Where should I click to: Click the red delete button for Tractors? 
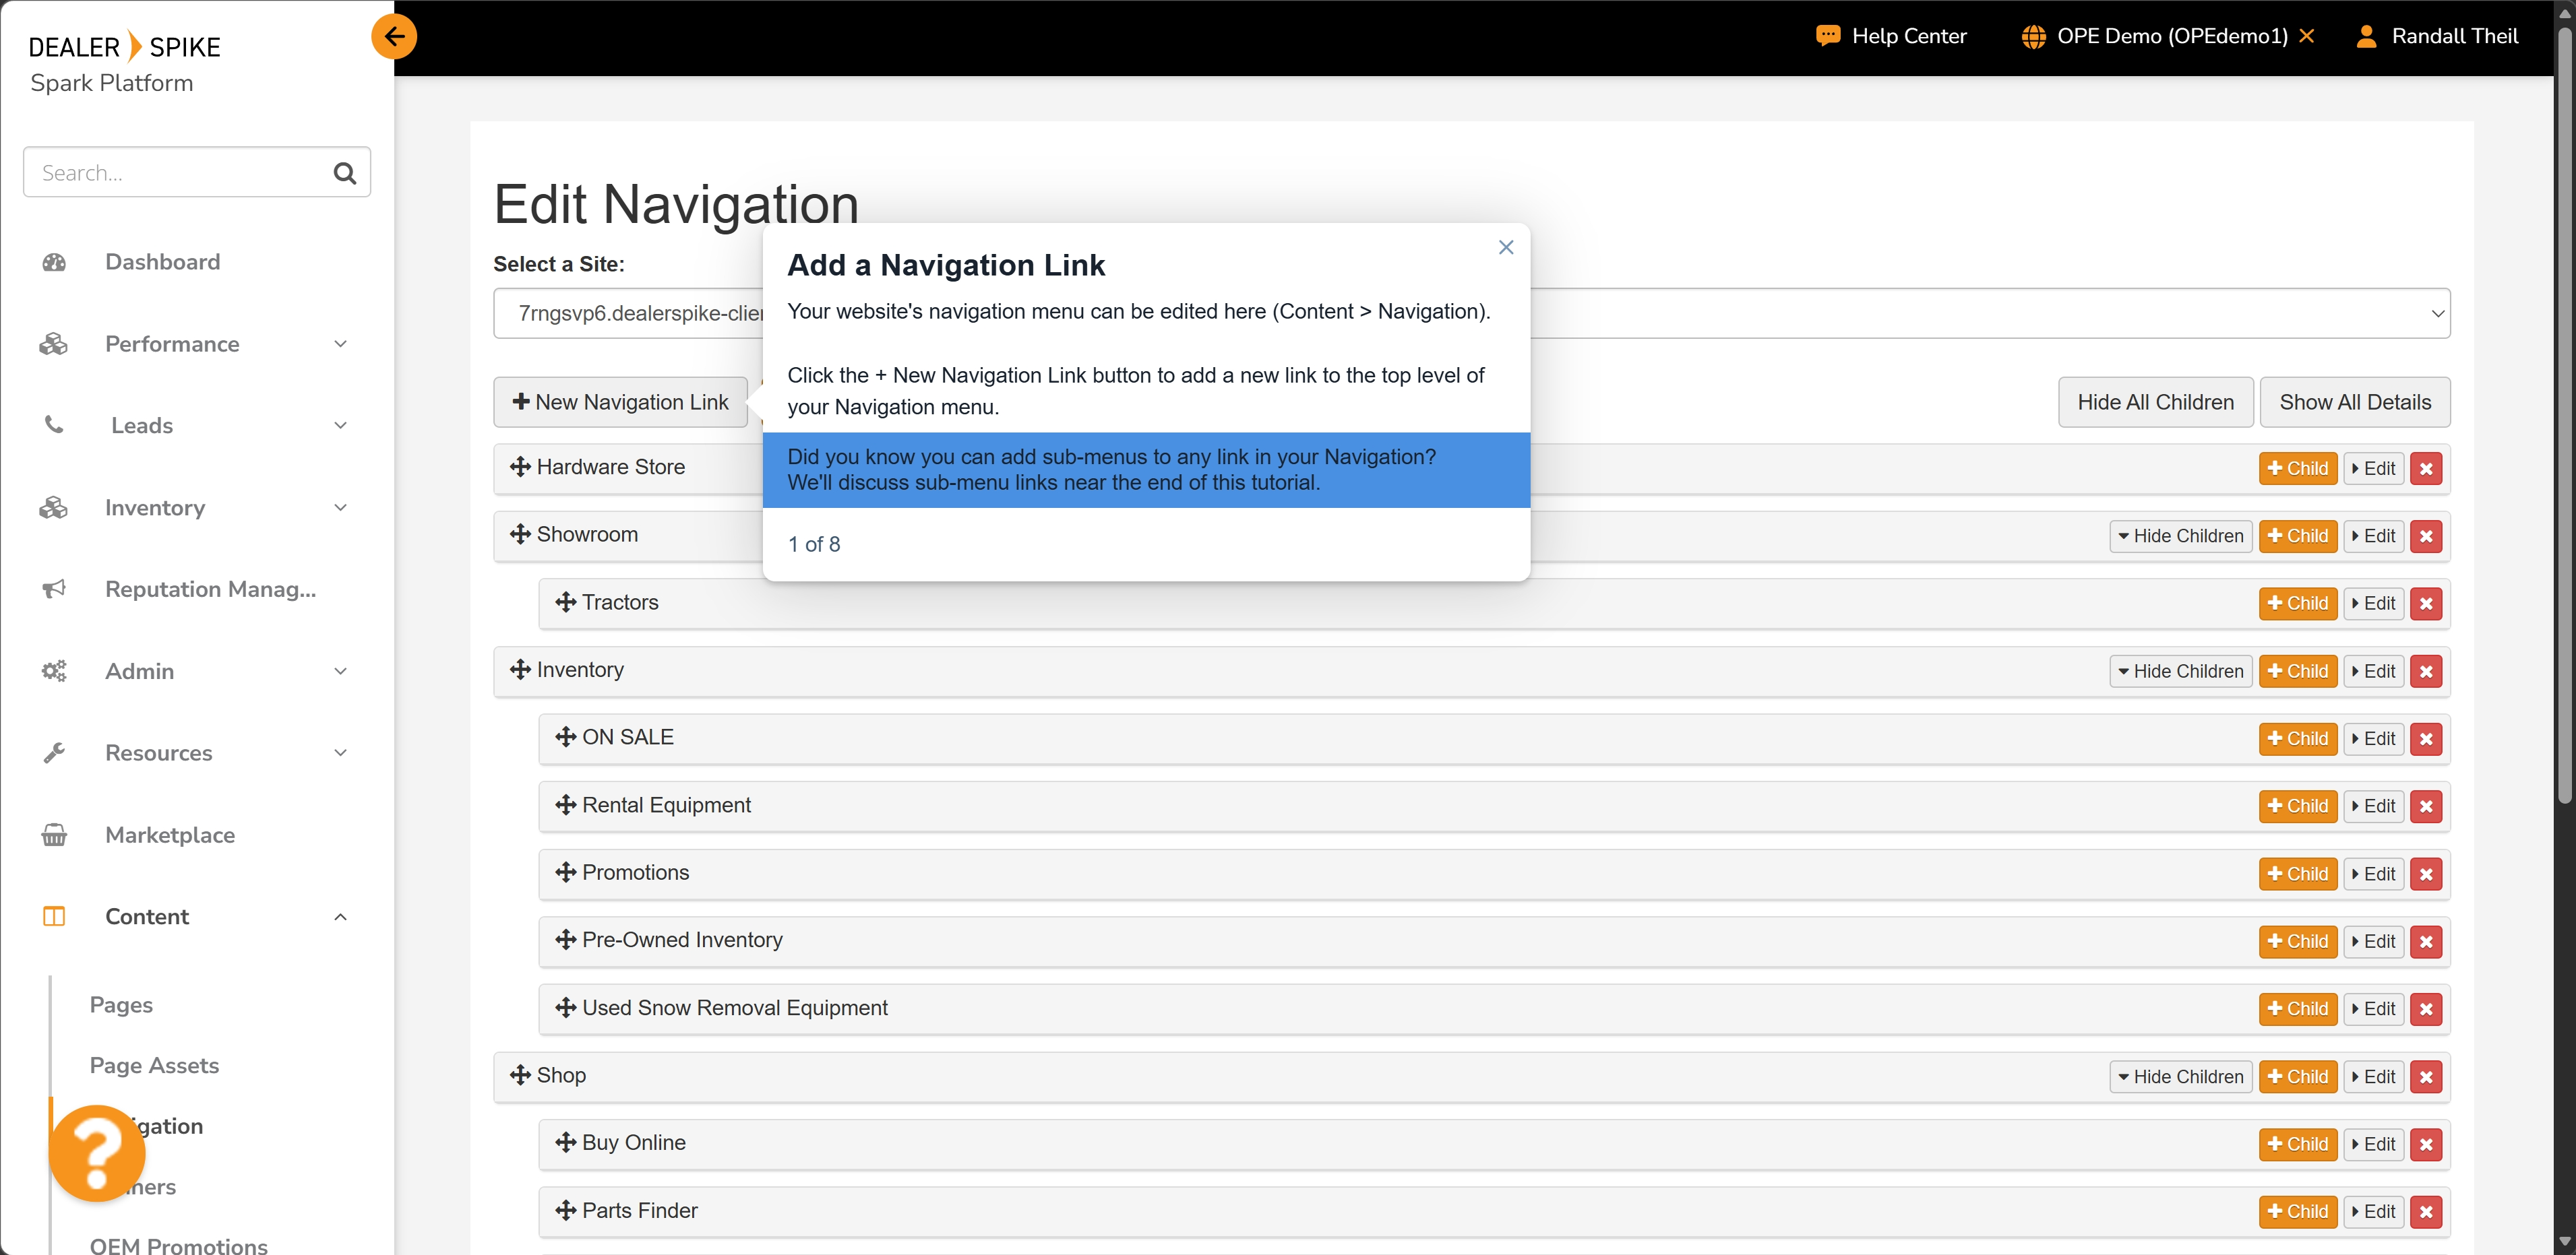2426,604
